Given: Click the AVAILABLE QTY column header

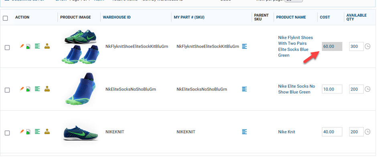Looking at the screenshot, I should [x=356, y=17].
